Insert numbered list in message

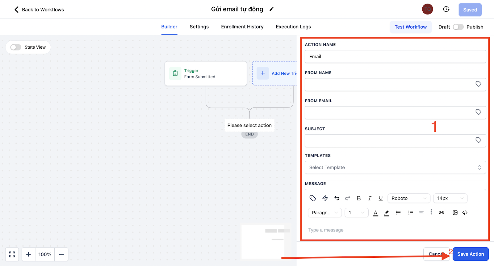pyautogui.click(x=410, y=213)
